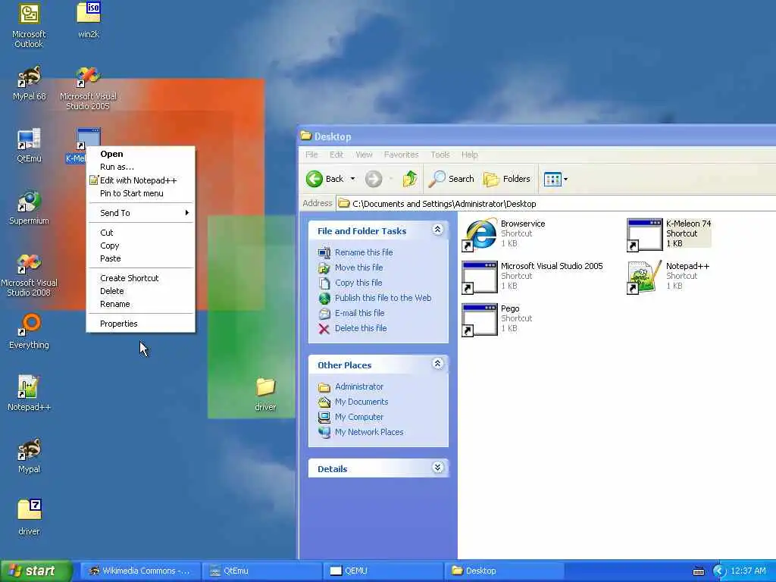Select Mypal desktop shortcut icon

29,456
